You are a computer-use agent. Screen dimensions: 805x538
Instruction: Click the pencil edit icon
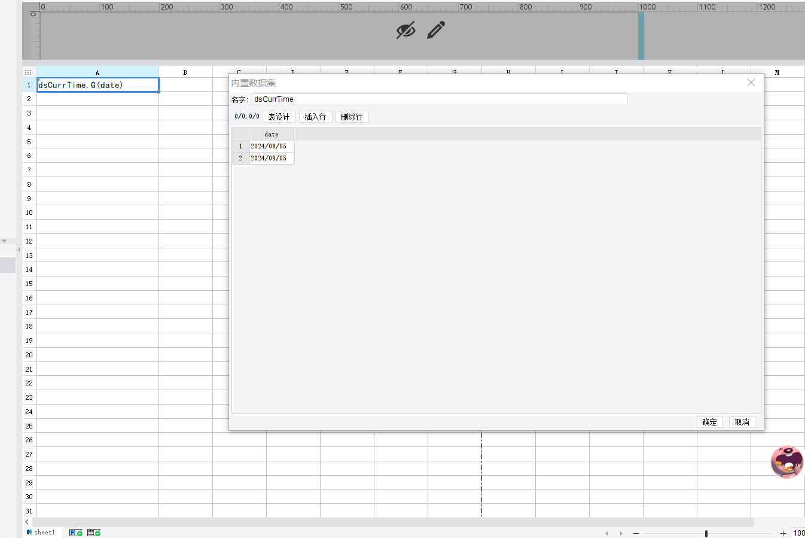[x=436, y=31]
